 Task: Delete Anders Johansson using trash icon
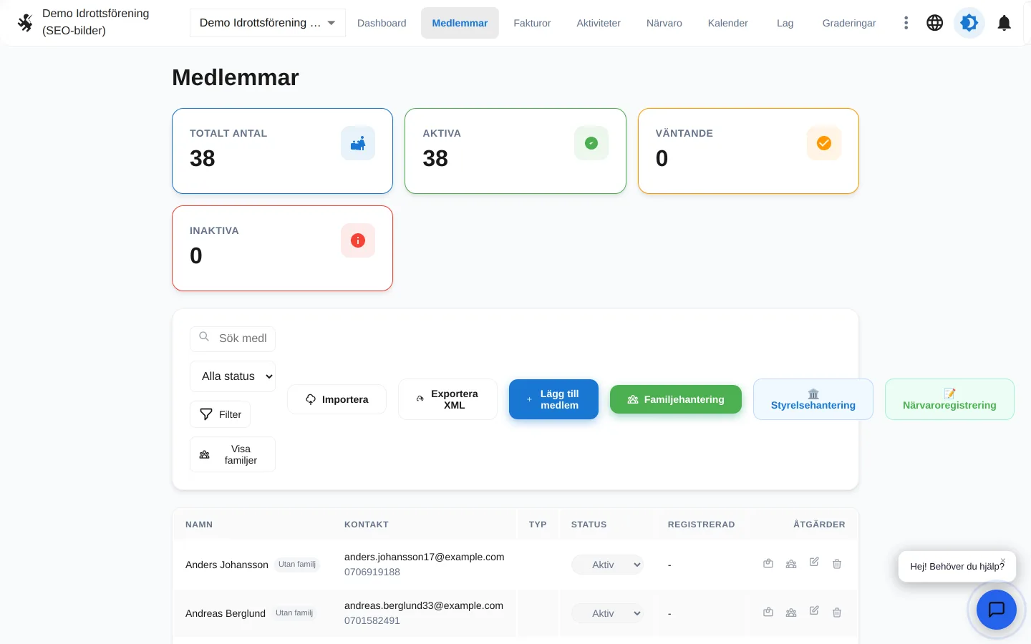[837, 564]
